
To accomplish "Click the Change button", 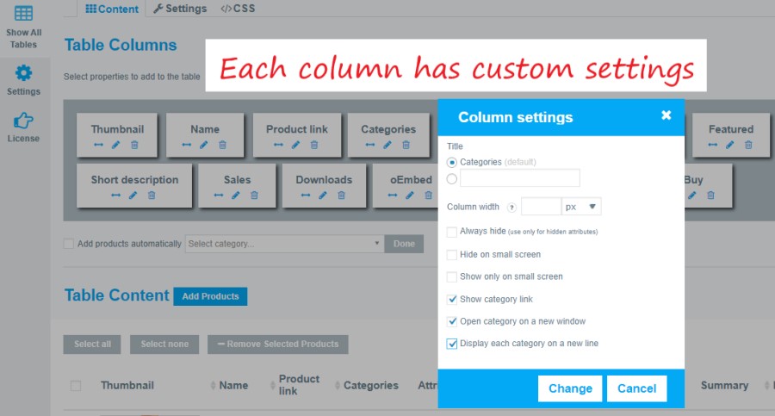I will [x=570, y=388].
